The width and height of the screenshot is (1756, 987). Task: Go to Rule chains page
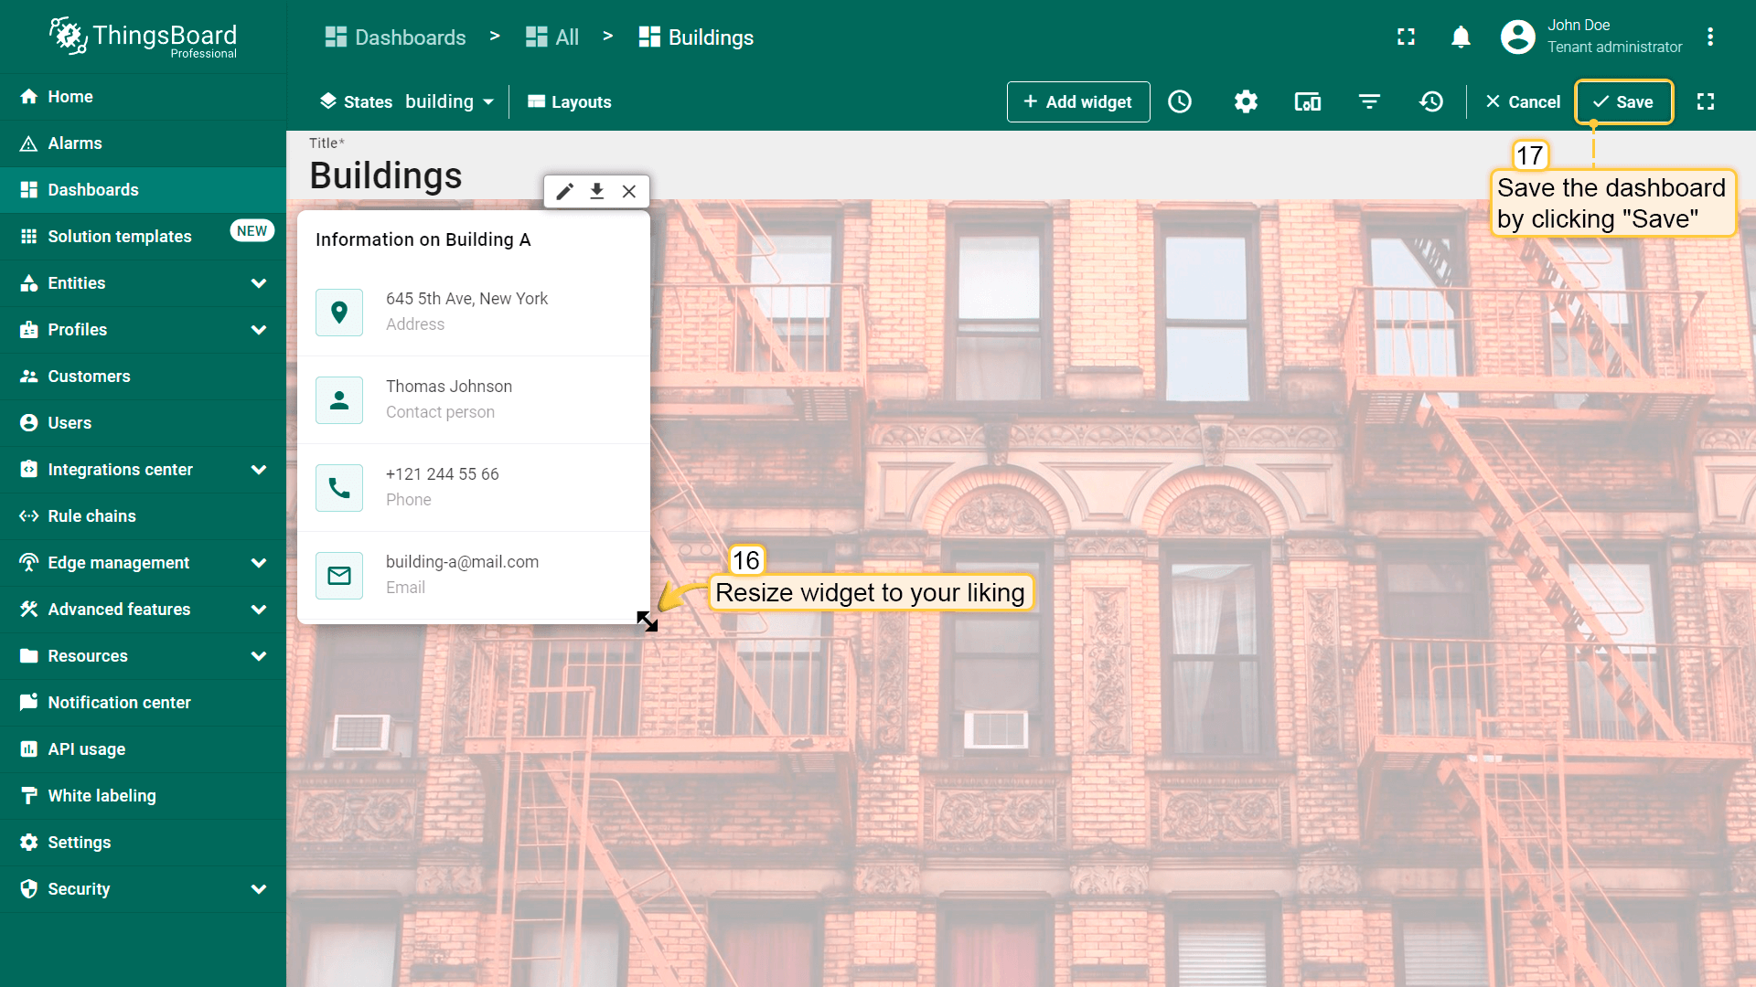pyautogui.click(x=91, y=516)
